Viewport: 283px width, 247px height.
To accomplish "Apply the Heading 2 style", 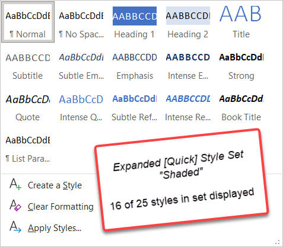I will [x=188, y=22].
